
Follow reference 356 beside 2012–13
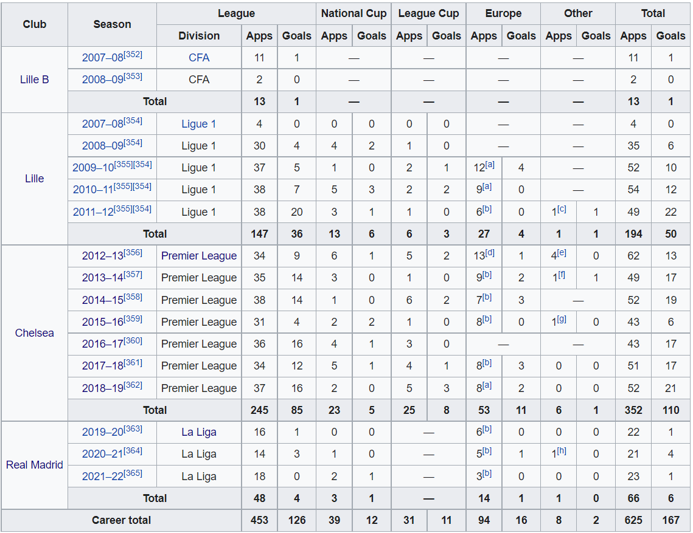click(x=133, y=253)
